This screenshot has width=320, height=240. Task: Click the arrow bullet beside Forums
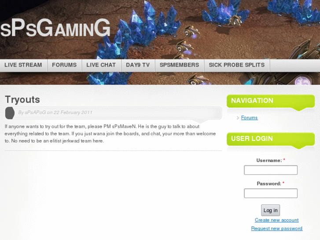[238, 118]
